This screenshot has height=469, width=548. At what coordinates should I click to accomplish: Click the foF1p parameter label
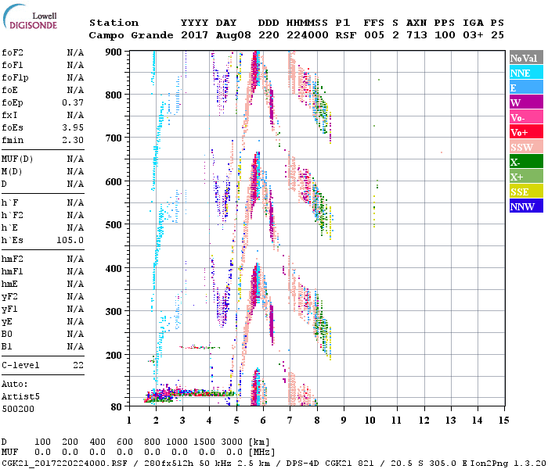click(x=15, y=78)
